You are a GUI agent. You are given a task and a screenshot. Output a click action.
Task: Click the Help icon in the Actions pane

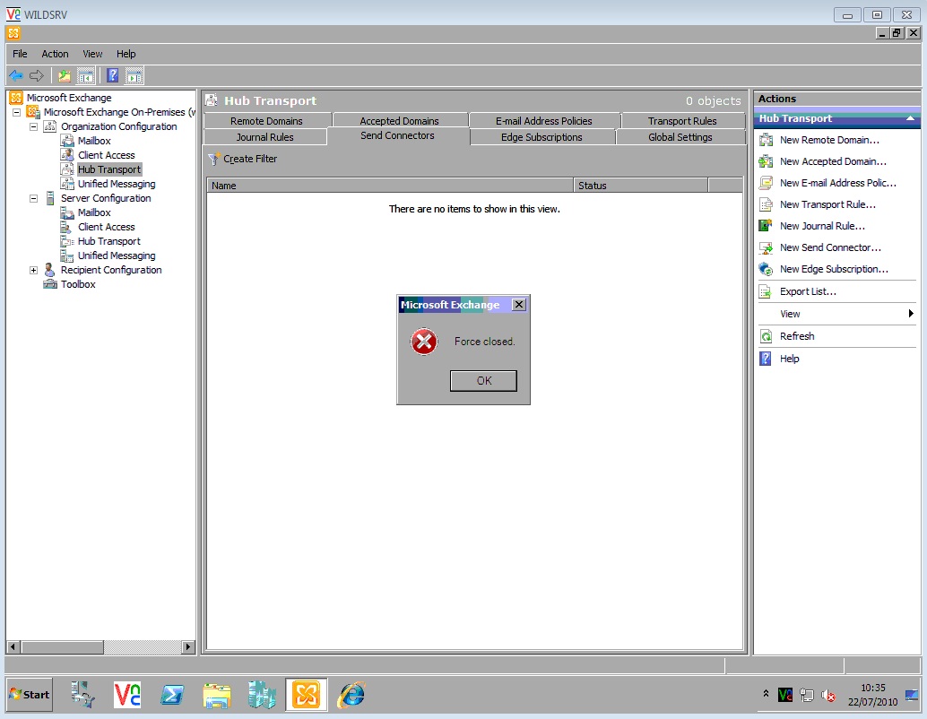[766, 359]
